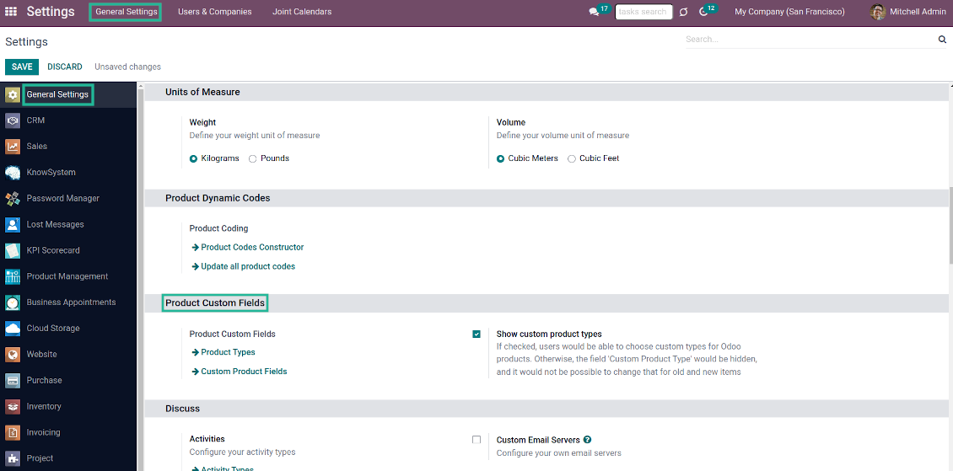Click the settings search magnifier icon
This screenshot has width=953, height=471.
942,40
